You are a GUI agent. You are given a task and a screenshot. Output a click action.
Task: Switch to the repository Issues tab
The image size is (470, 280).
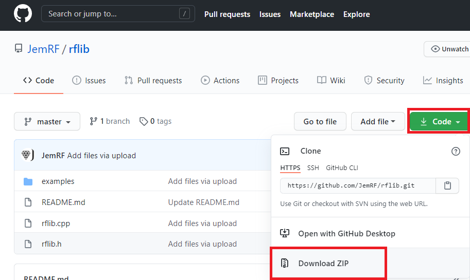tap(89, 81)
